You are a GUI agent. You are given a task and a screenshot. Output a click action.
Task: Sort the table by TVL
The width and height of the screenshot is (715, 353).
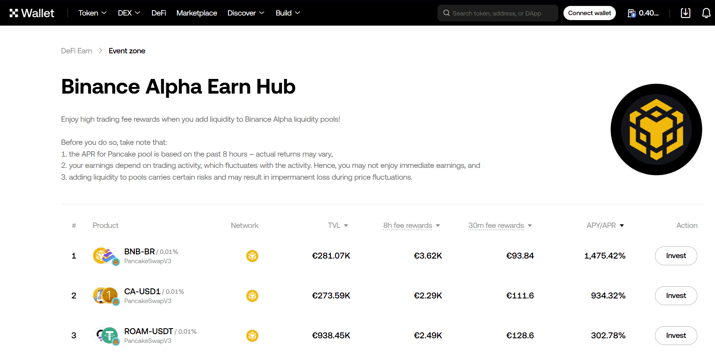click(x=338, y=225)
